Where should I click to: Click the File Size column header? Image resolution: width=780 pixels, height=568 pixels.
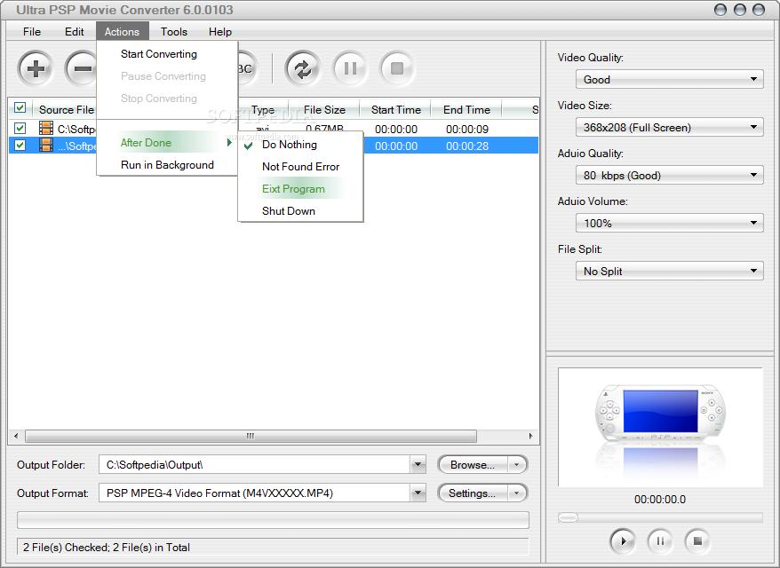[324, 109]
